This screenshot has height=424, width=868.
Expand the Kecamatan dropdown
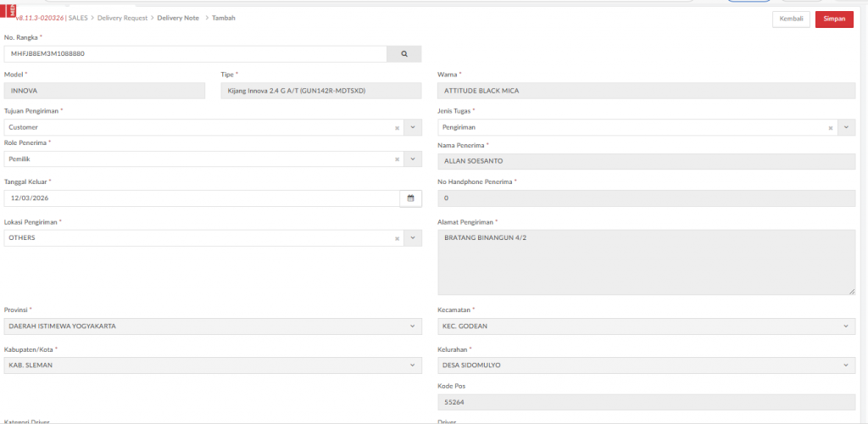pos(846,326)
